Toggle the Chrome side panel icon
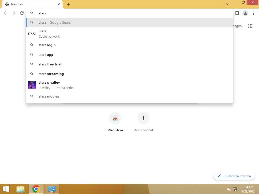This screenshot has width=259, height=194. coord(237,13)
